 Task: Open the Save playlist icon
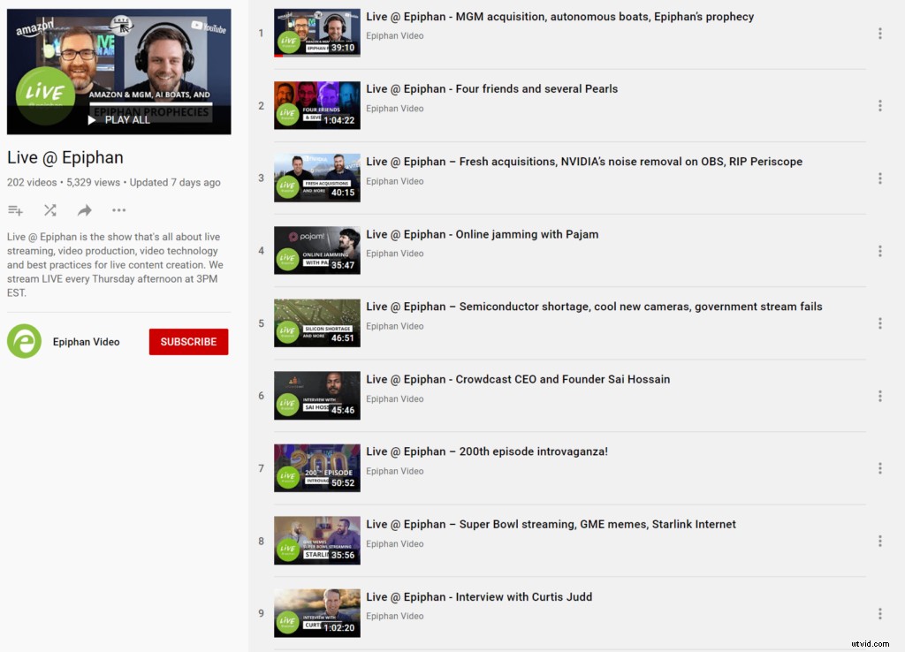[x=15, y=210]
